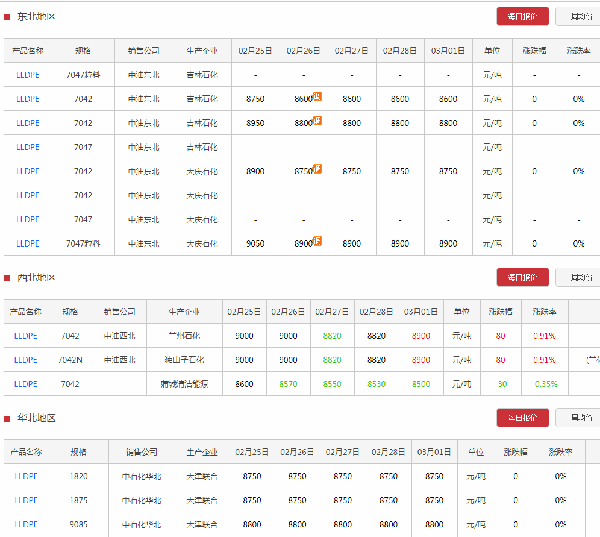The height and width of the screenshot is (537, 600).
Task: Open LLDPE link for 7047粒料 大庆石化
Action: tap(28, 244)
